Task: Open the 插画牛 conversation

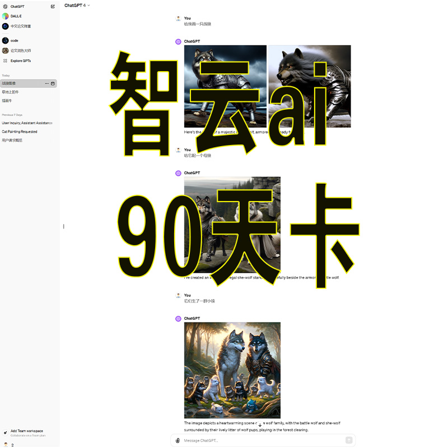Action: click(7, 101)
